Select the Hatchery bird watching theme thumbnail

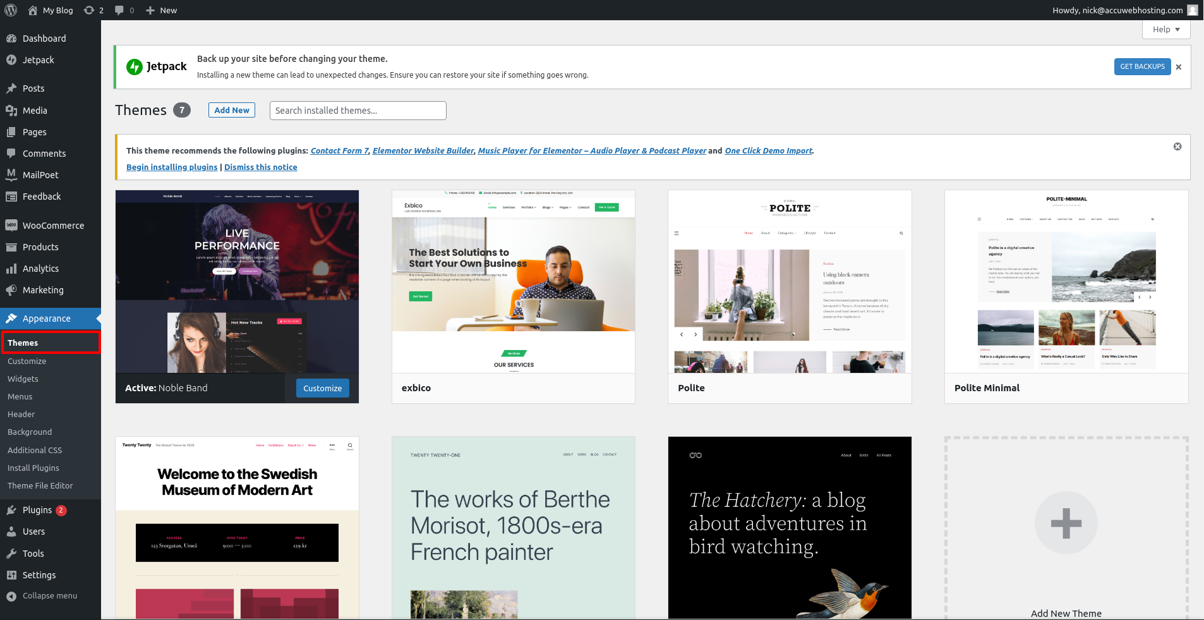click(790, 528)
